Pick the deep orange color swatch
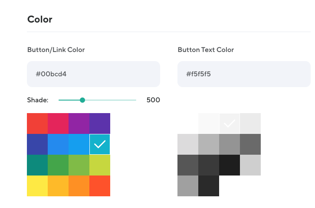The width and height of the screenshot is (315, 208). [x=100, y=186]
